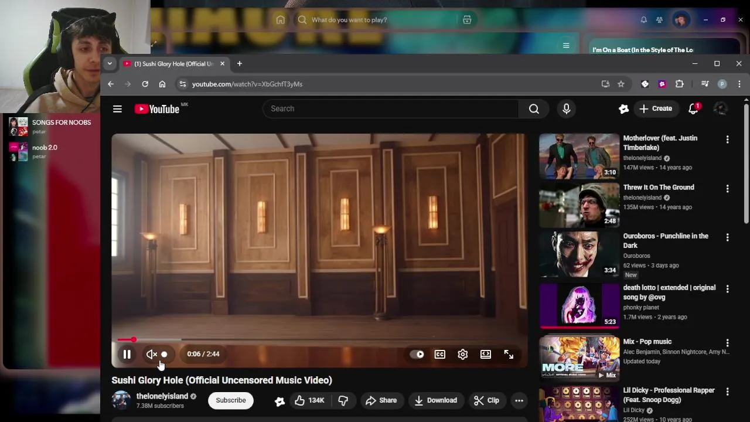Open the player settings gear

pyautogui.click(x=462, y=354)
